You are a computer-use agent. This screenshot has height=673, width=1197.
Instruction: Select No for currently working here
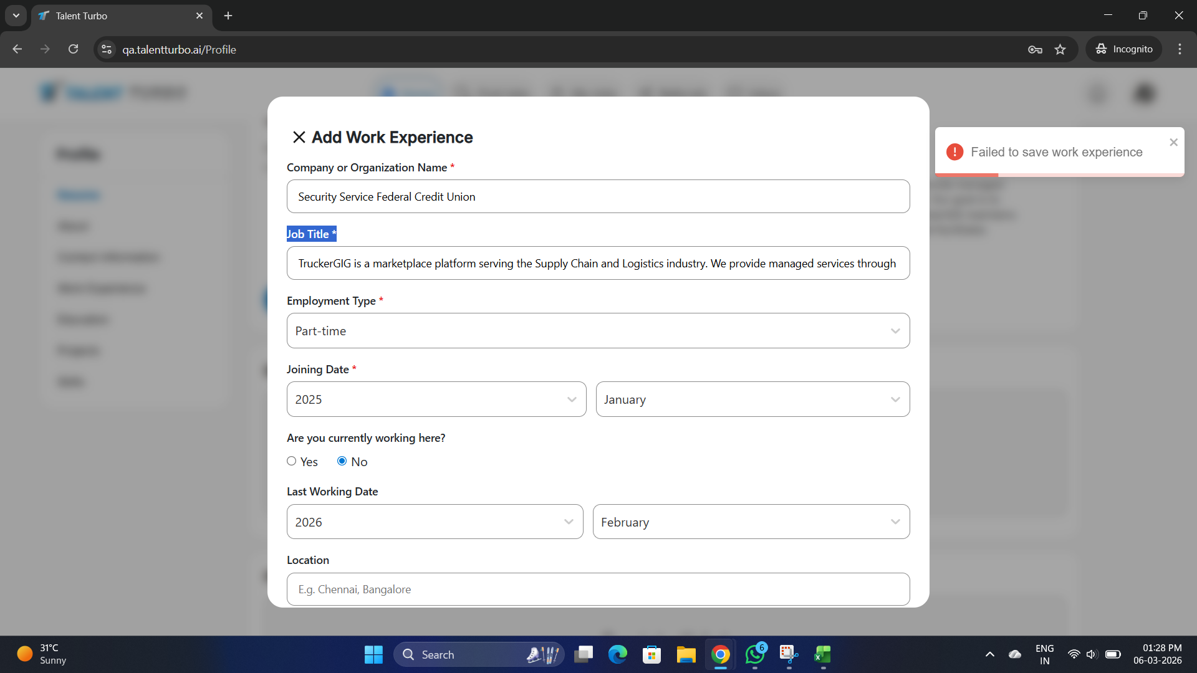pos(342,461)
